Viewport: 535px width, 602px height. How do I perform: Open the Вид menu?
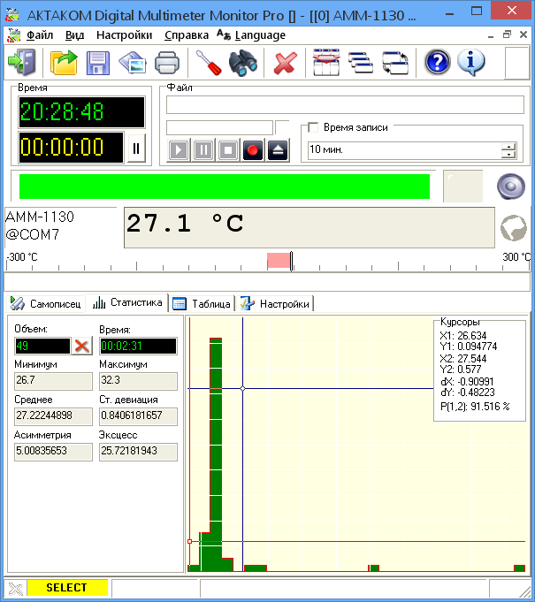[x=74, y=35]
